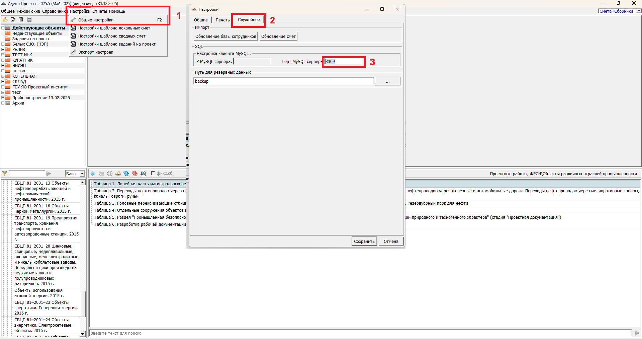
Task: Switch to the Печать tab
Action: pyautogui.click(x=222, y=20)
